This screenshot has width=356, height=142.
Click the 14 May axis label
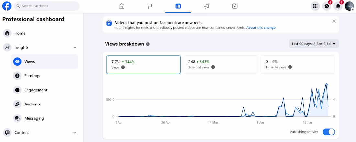(x=213, y=123)
